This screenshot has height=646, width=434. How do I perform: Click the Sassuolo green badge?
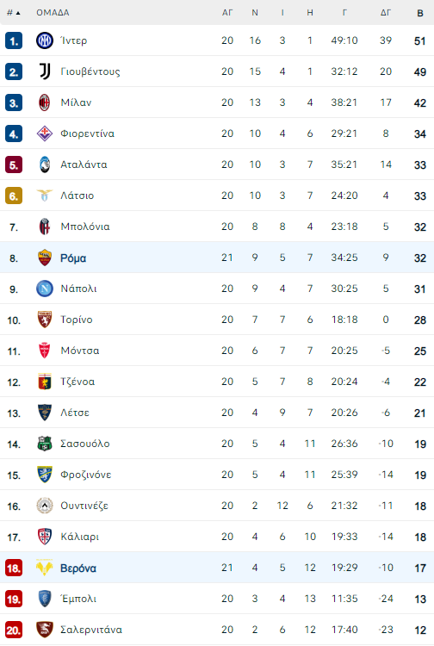point(45,444)
